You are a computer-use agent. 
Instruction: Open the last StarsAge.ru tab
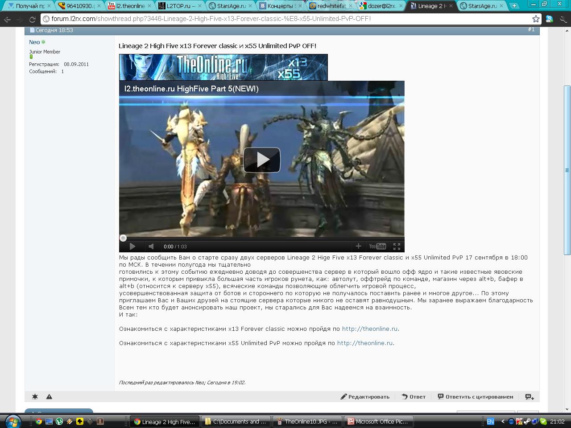(x=481, y=6)
